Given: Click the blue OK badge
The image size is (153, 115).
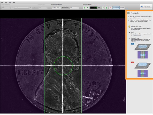Looking at the screenshot, I should point(133,44).
